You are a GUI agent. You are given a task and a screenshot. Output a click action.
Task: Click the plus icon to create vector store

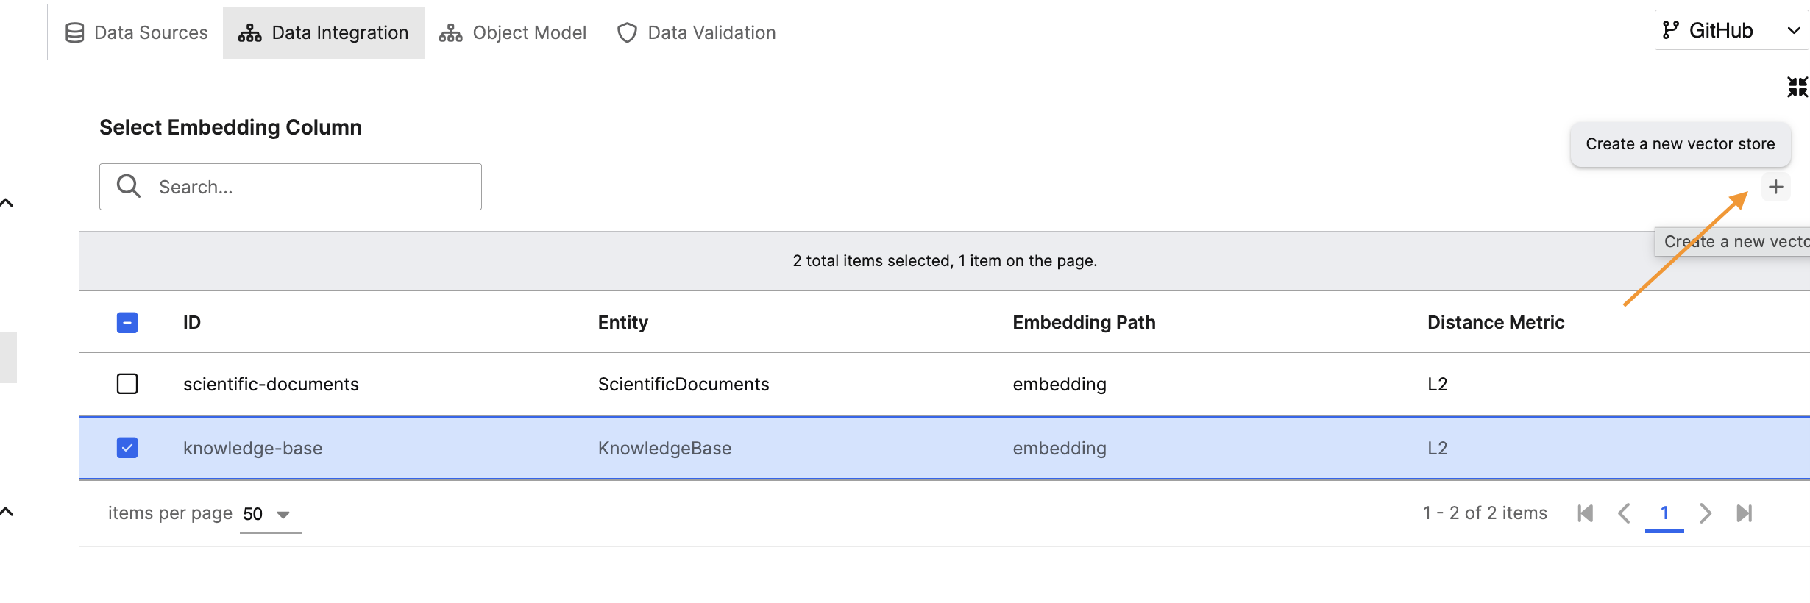pos(1775,187)
